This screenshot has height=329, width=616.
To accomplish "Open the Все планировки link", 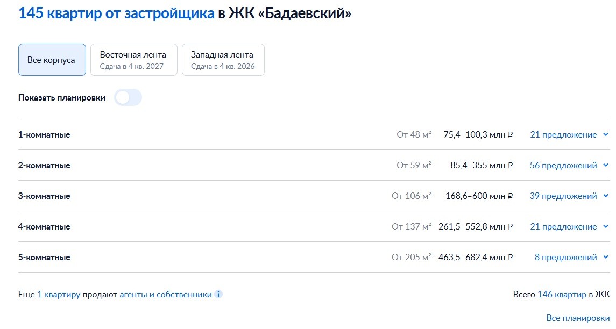I will (578, 318).
